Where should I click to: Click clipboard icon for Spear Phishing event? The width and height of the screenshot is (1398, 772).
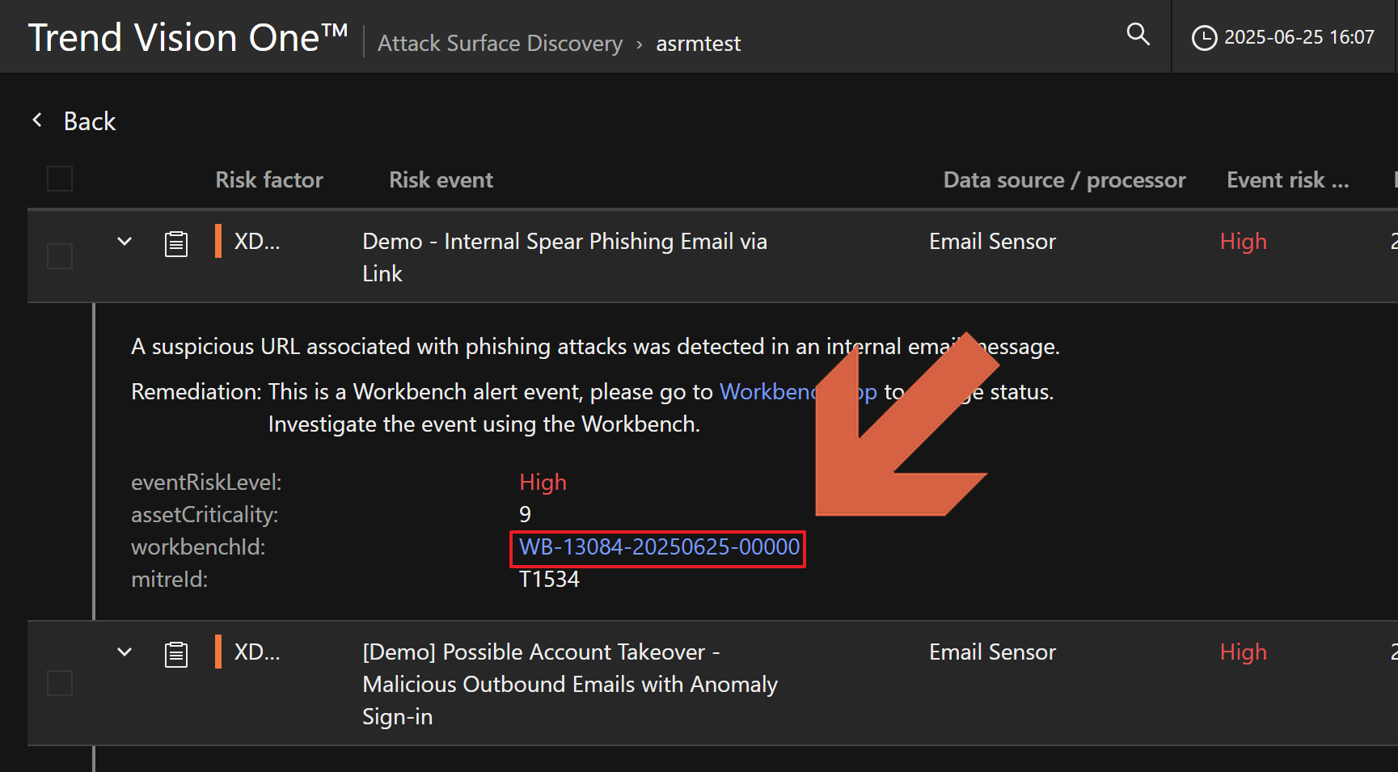(x=176, y=243)
